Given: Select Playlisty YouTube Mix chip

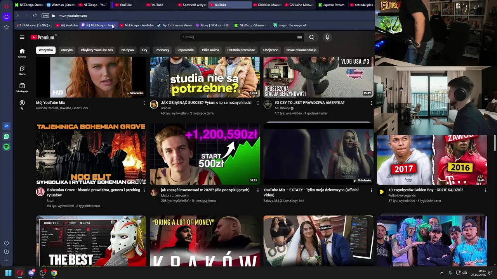Looking at the screenshot, I should (x=97, y=50).
